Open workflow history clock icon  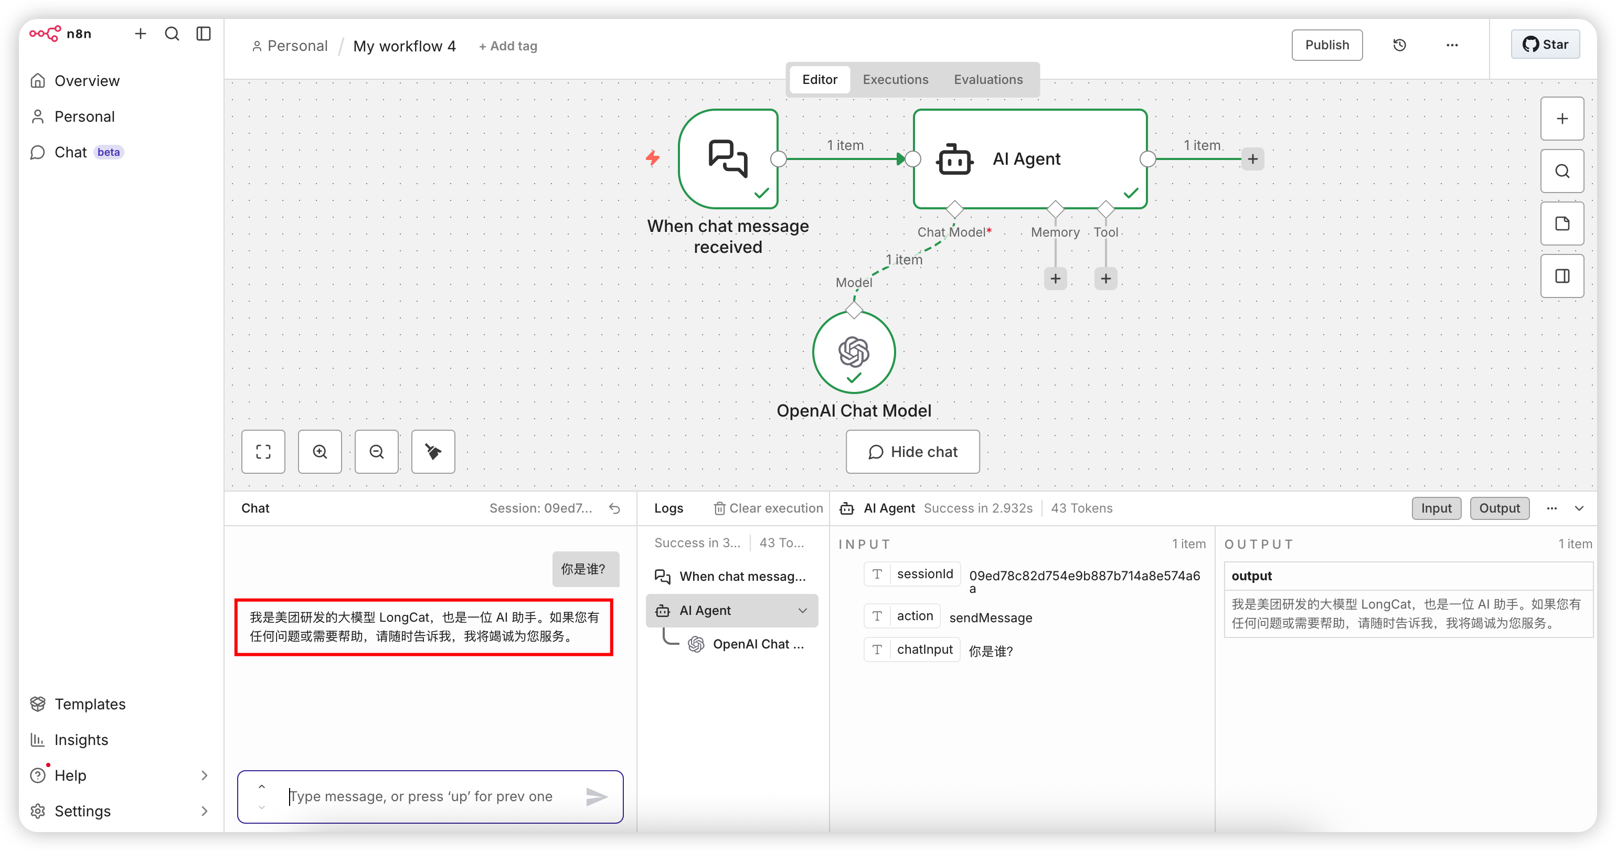click(x=1400, y=45)
